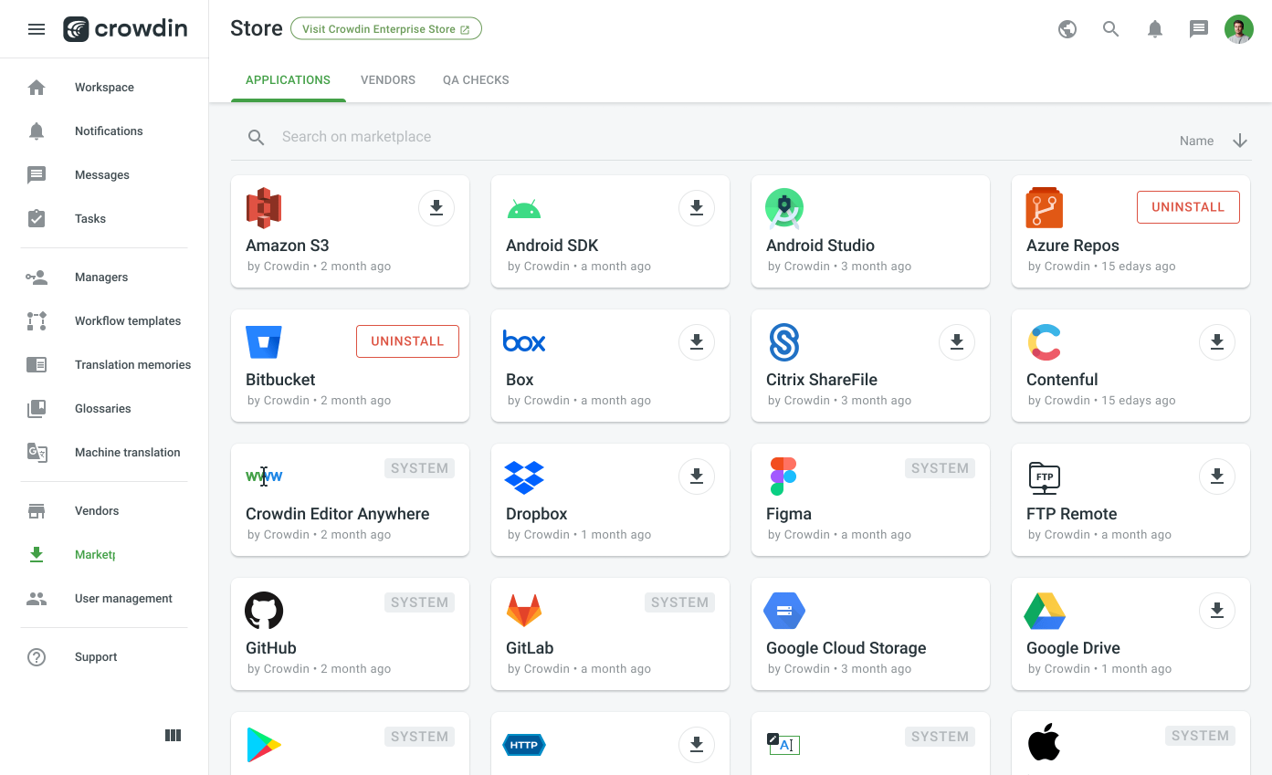Click the GitHub app icon
Screen dimensions: 1272x775
(264, 611)
